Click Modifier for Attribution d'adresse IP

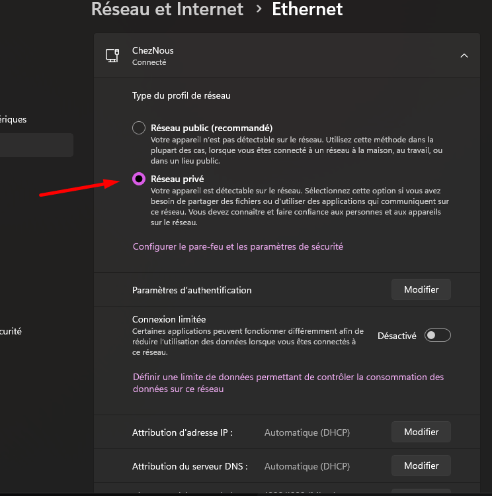421,432
